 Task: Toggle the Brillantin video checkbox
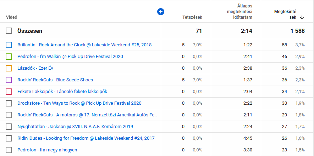[x=9, y=45]
